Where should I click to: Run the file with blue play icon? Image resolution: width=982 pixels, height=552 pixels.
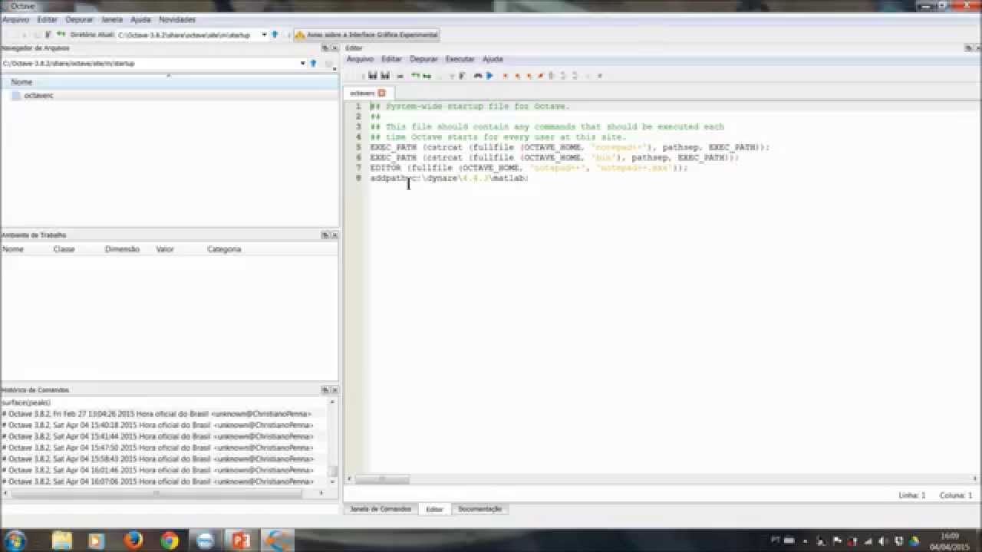coord(489,75)
